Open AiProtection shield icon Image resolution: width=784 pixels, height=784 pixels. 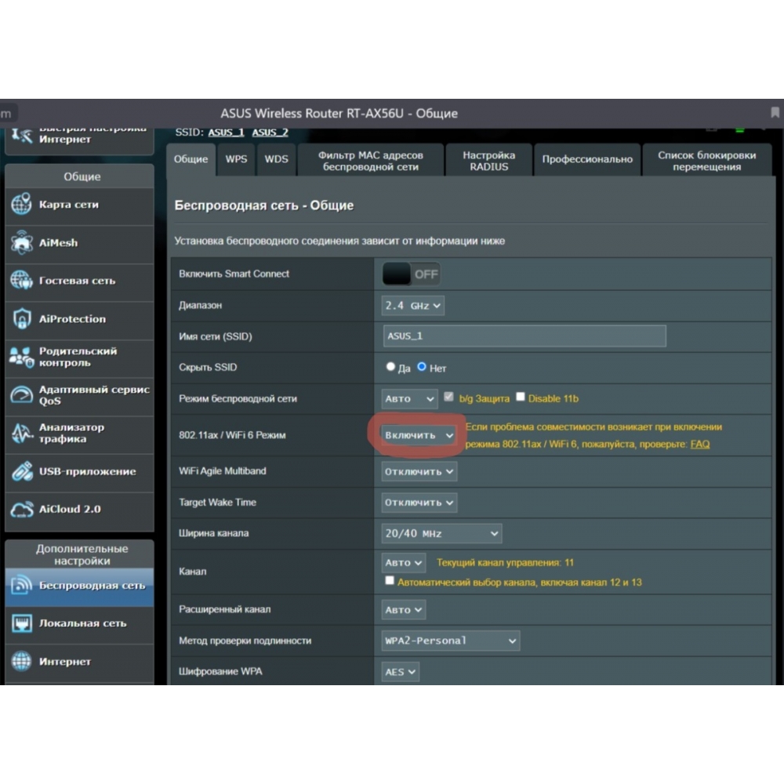pyautogui.click(x=21, y=319)
